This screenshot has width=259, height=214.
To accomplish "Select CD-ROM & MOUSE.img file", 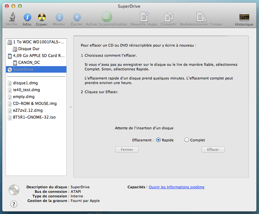I will coord(36,104).
